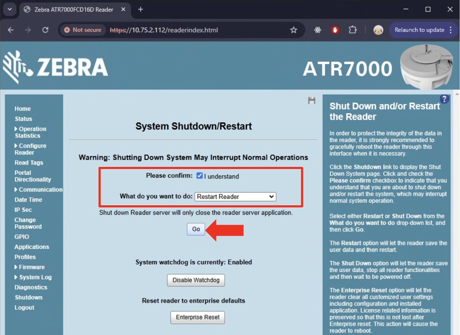
Task: Open Date Time page
Action: pyautogui.click(x=28, y=200)
